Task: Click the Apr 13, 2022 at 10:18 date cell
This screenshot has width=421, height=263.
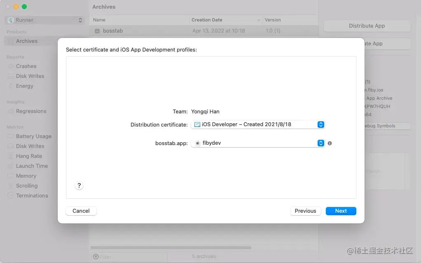Action: pyautogui.click(x=219, y=31)
